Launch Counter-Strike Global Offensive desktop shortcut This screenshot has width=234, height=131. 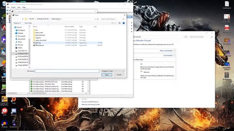point(4,101)
